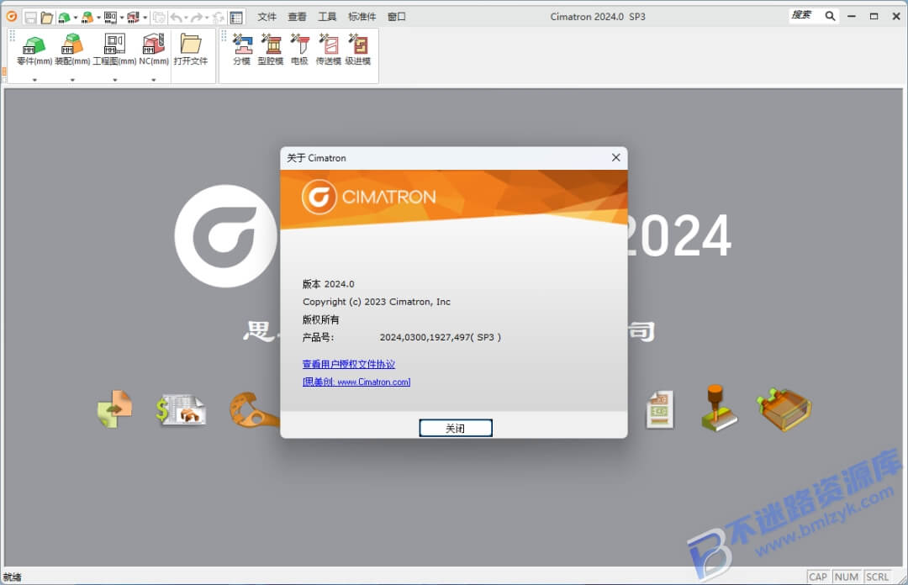Click the NC milling tool icon on splash
Image resolution: width=908 pixels, height=585 pixels.
(719, 408)
